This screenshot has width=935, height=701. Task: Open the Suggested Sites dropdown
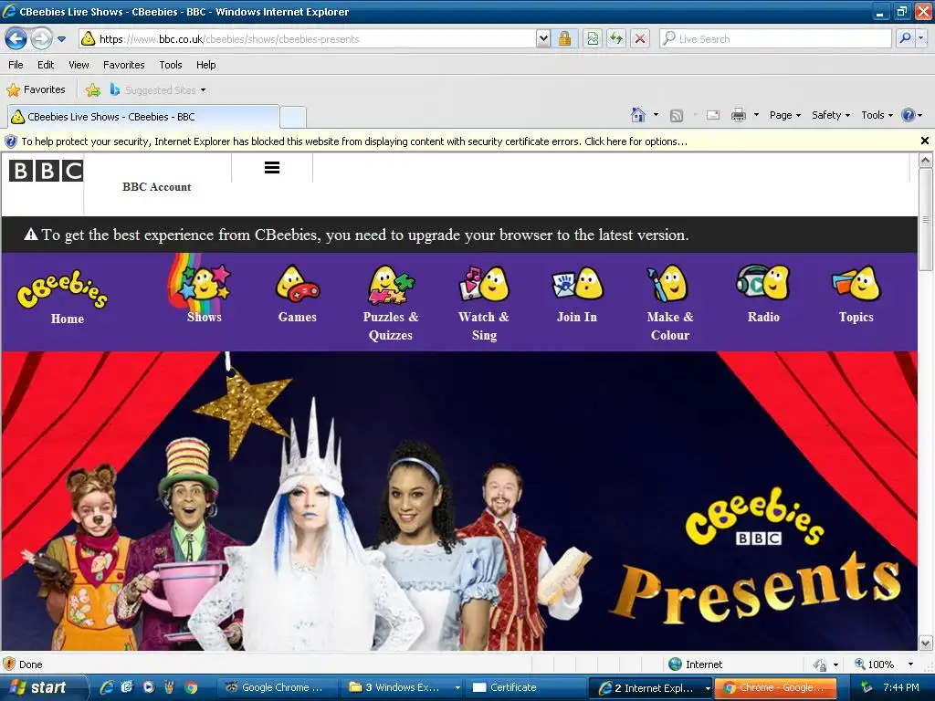(x=157, y=90)
